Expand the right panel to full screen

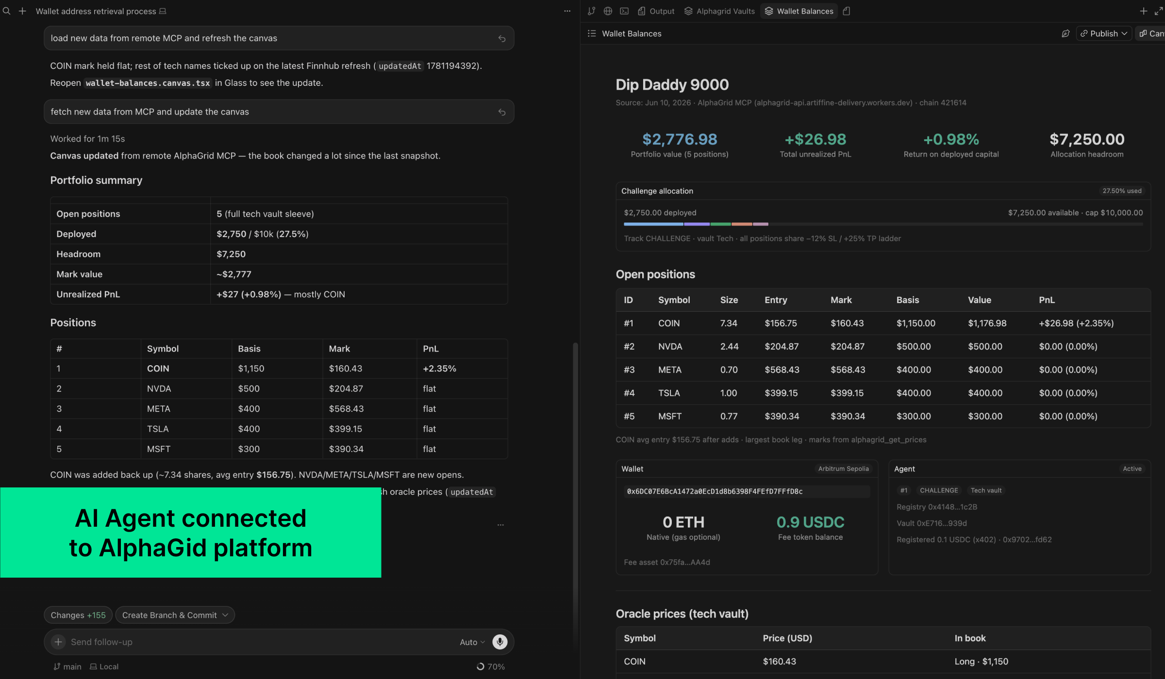1158,11
